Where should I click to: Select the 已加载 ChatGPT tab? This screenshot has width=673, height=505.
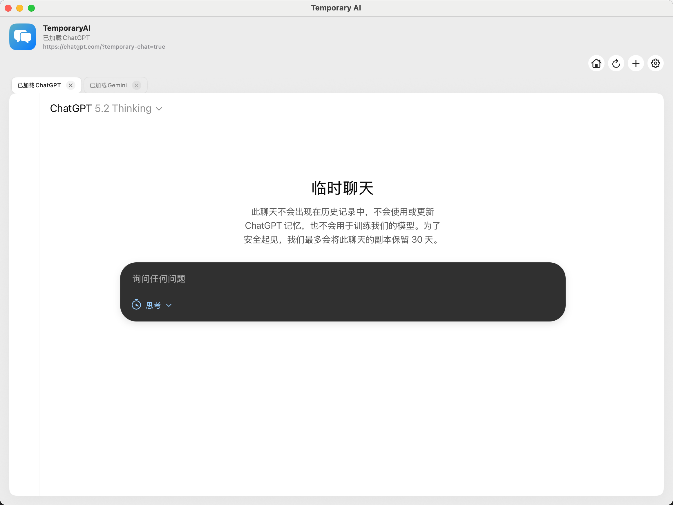coord(39,85)
